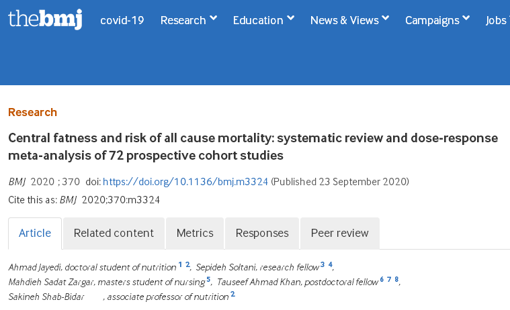This screenshot has height=310, width=510.
Task: Open the Education navigation item
Action: click(x=258, y=21)
